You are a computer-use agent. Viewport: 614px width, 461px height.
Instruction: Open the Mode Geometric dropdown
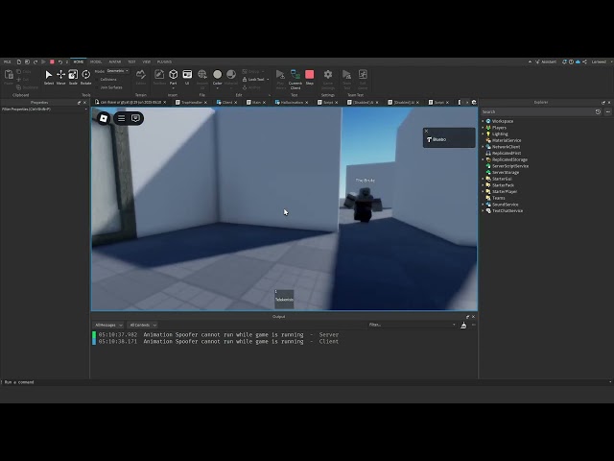tap(117, 71)
